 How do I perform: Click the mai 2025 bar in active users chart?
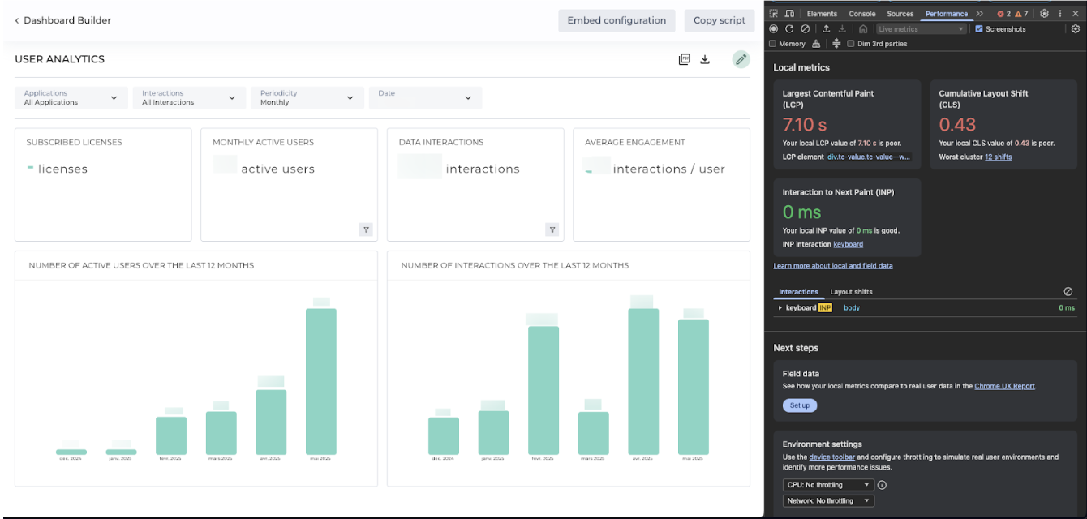tap(321, 381)
